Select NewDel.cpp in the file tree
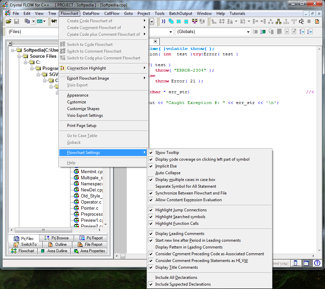The image size is (325, 289). coord(92,190)
